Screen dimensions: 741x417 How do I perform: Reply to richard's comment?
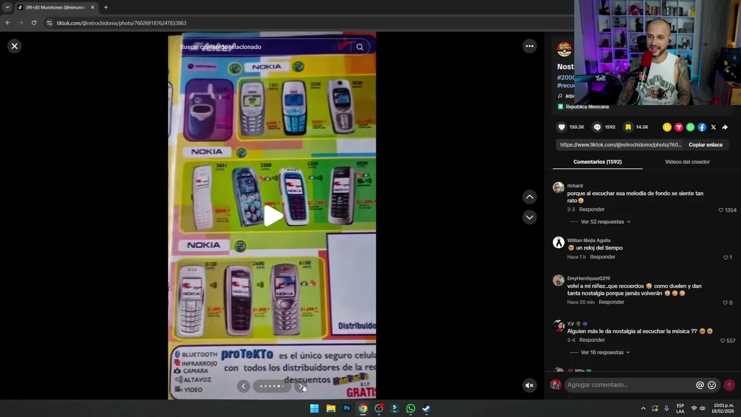pyautogui.click(x=592, y=210)
